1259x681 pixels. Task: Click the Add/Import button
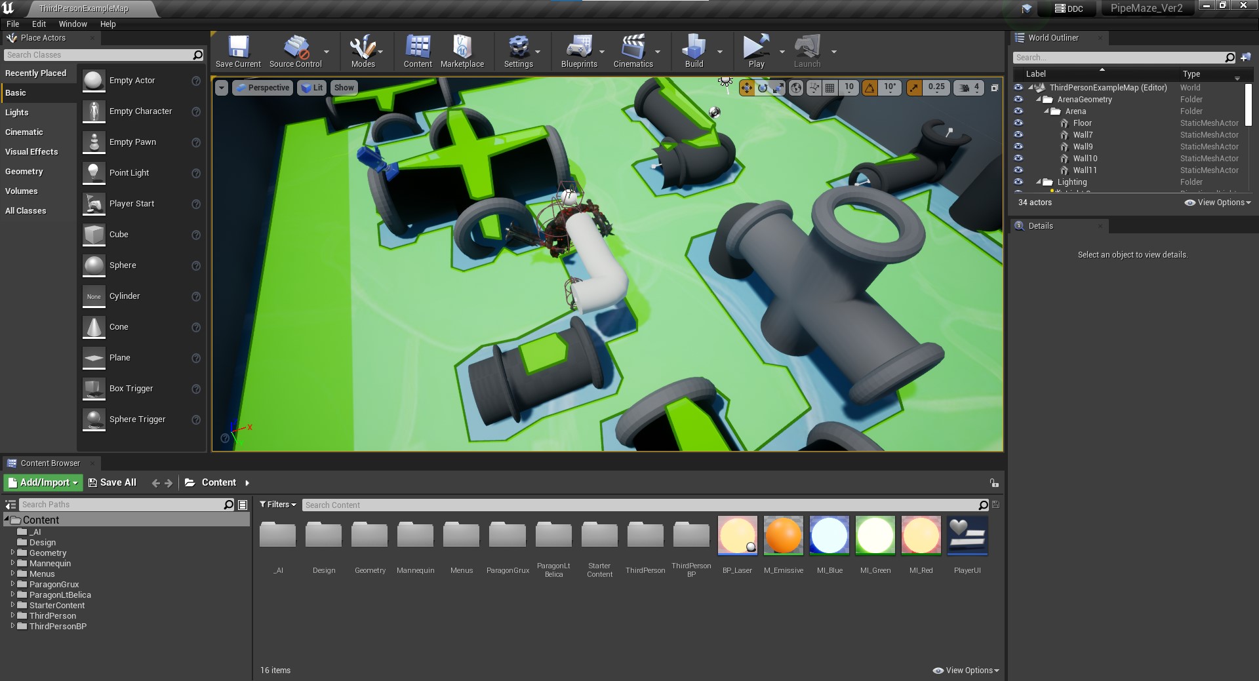43,483
